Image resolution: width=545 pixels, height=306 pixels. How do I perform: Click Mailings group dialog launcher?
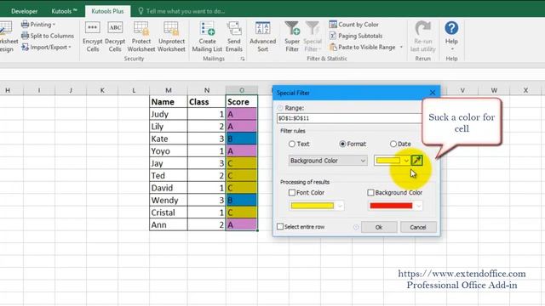pos(242,59)
